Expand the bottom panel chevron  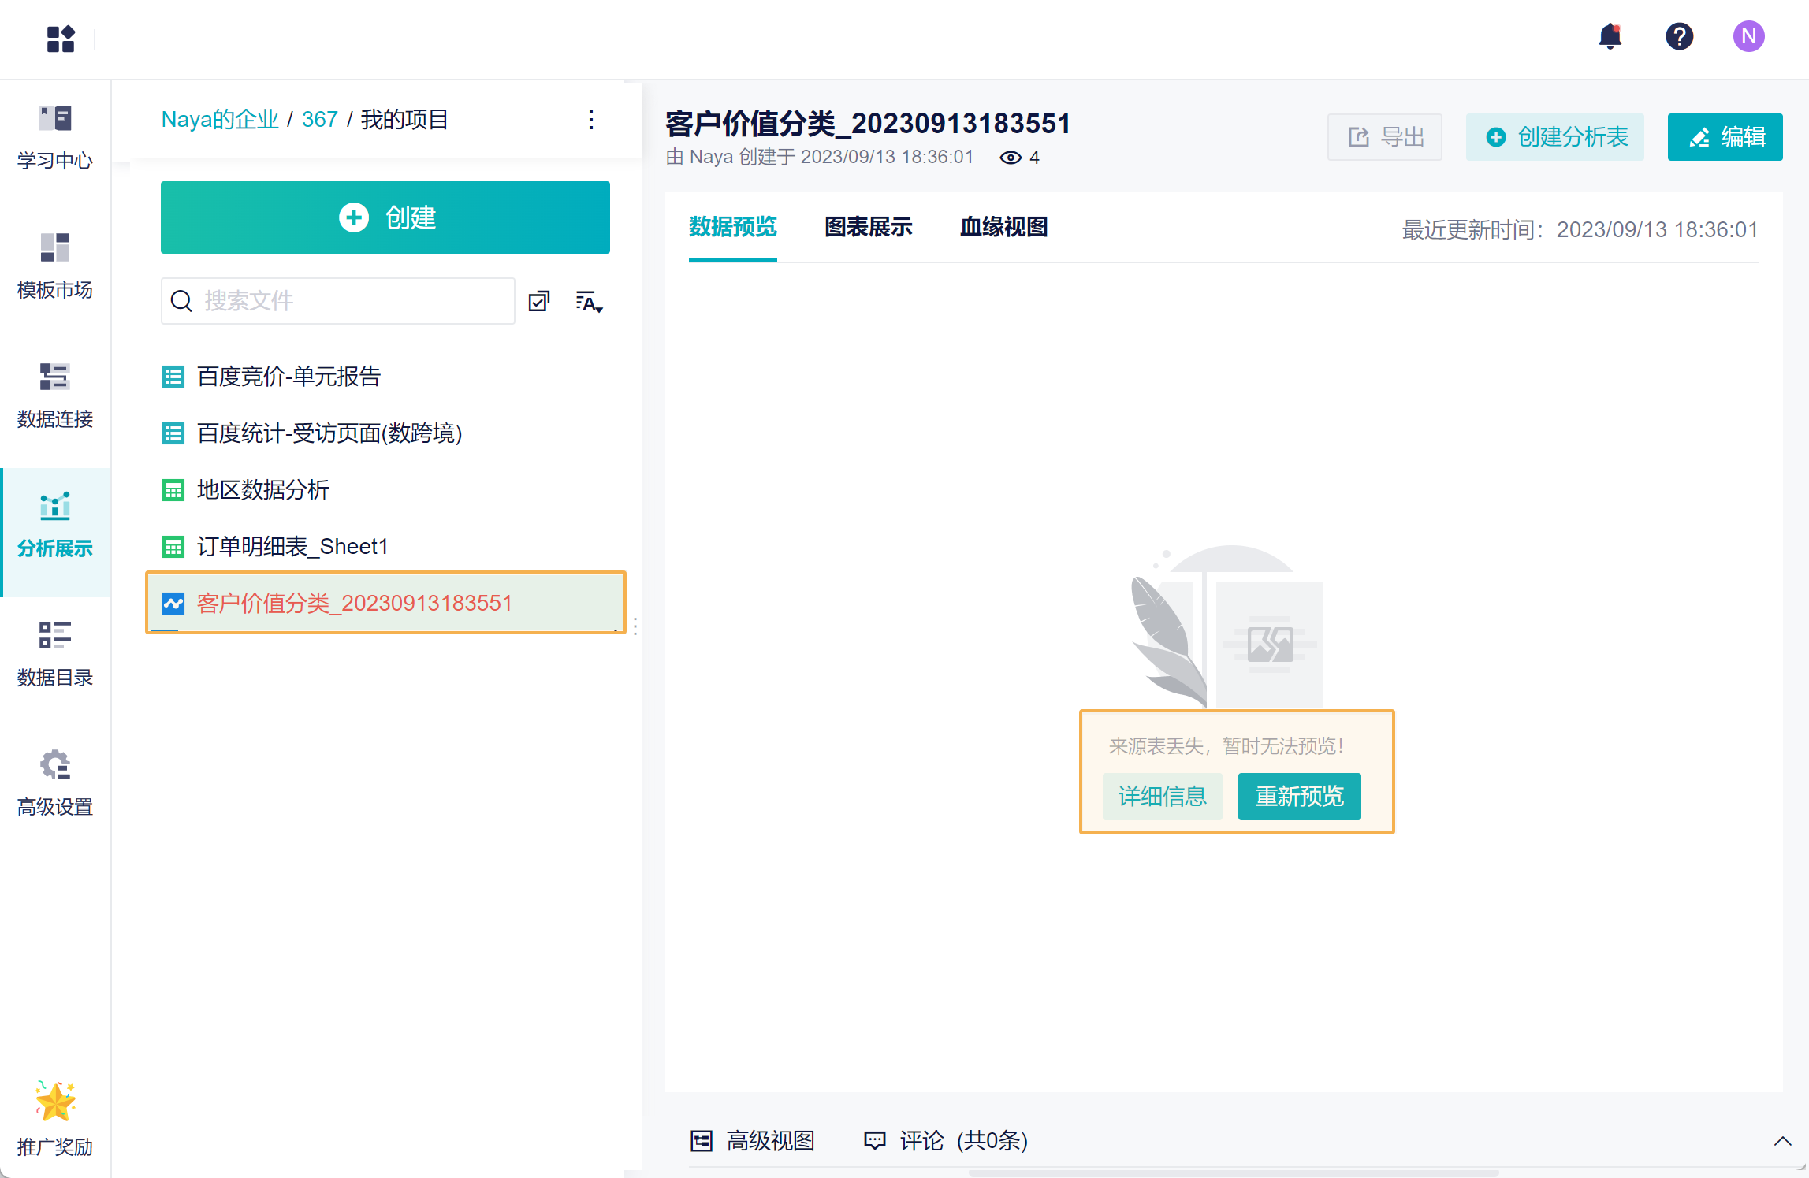(x=1783, y=1141)
